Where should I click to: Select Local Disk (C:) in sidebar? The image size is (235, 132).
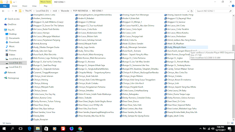pyautogui.click(x=14, y=59)
